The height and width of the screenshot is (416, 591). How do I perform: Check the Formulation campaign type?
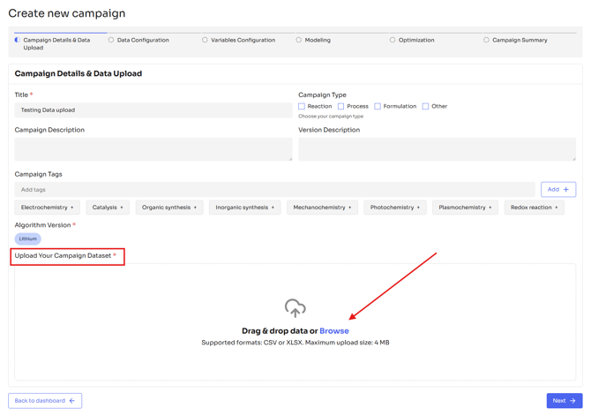(378, 107)
